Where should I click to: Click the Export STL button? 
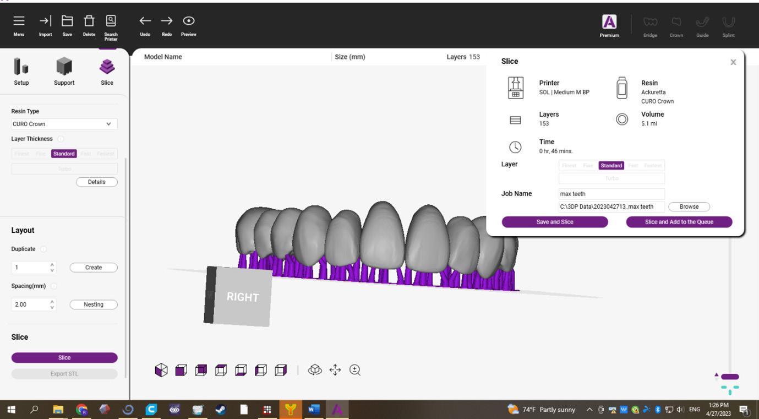pyautogui.click(x=64, y=374)
